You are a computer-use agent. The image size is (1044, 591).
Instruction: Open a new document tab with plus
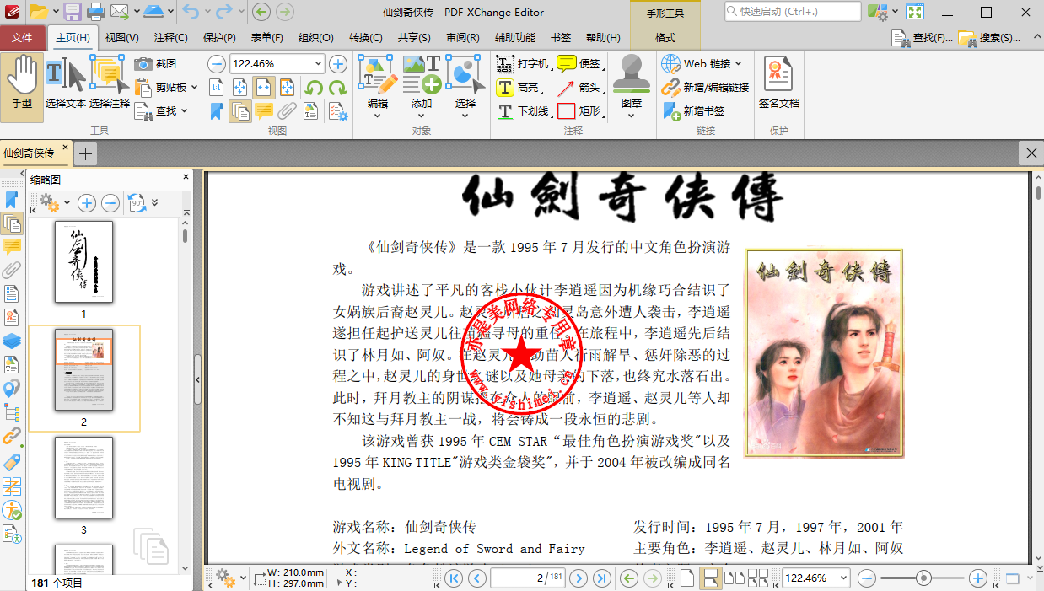click(85, 153)
